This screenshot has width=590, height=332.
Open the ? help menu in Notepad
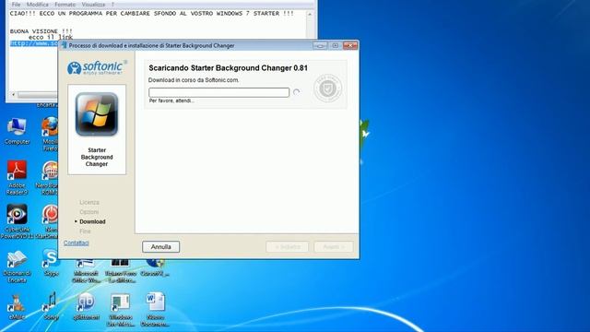pos(112,5)
